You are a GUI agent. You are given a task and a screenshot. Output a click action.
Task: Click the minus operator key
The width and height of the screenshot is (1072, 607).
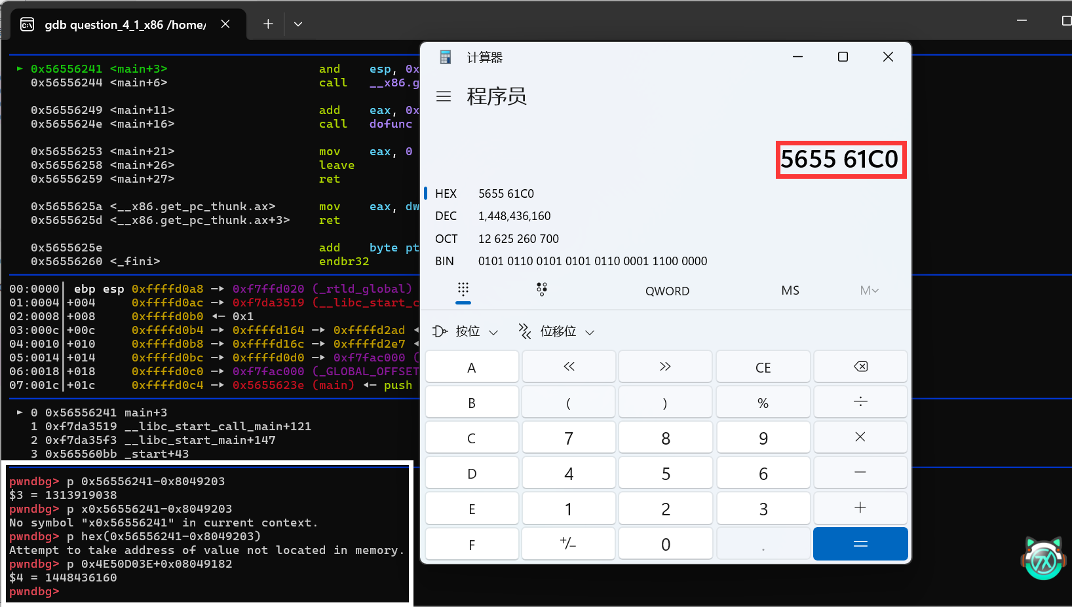click(x=860, y=473)
